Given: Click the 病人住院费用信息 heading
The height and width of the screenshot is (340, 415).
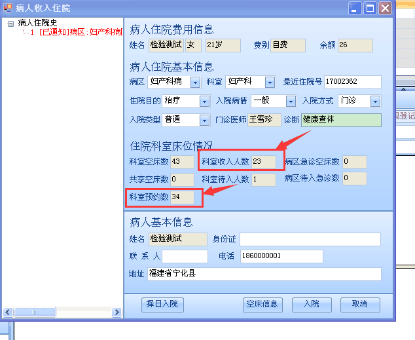Looking at the screenshot, I should tap(171, 29).
